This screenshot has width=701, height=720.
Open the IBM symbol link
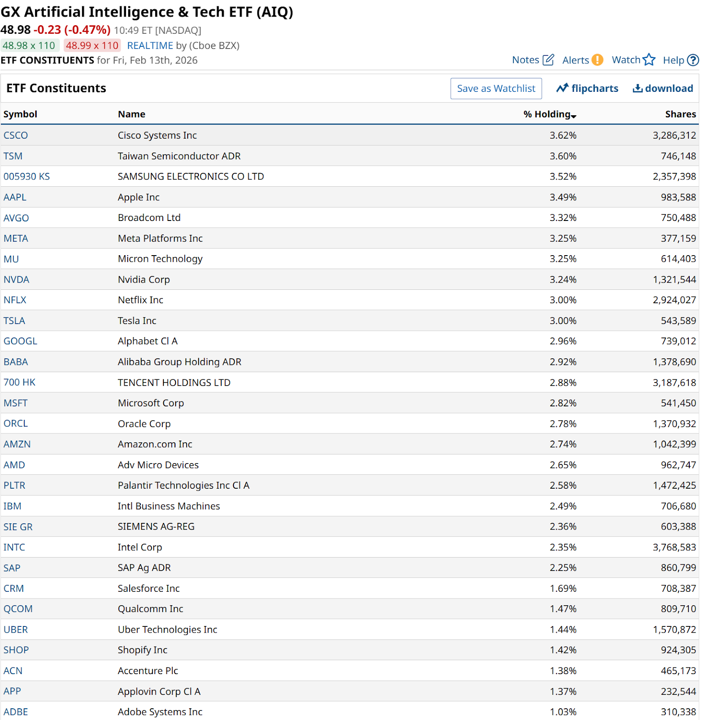[x=13, y=506]
